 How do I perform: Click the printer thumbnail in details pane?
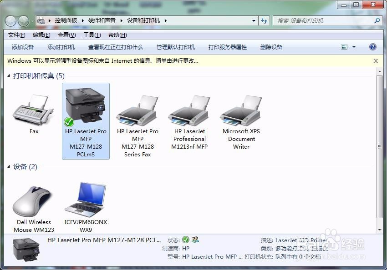click(26, 250)
